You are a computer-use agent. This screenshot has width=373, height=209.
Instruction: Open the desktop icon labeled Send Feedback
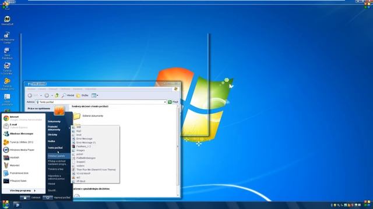pos(7,53)
